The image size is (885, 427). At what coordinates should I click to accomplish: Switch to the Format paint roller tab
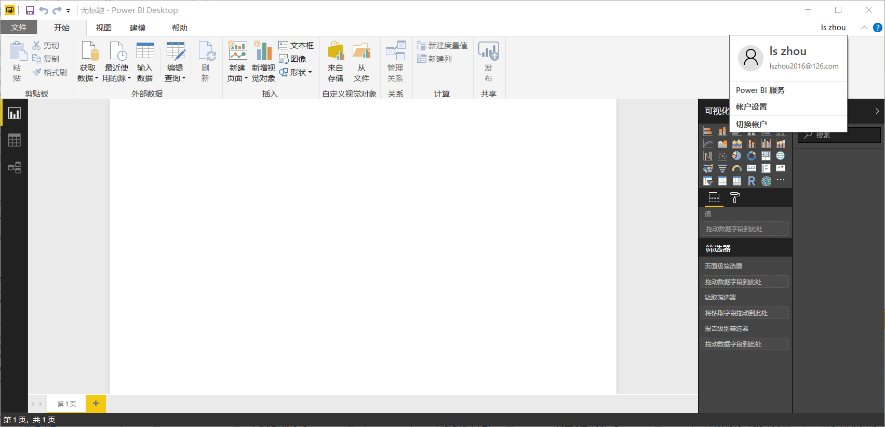[735, 197]
